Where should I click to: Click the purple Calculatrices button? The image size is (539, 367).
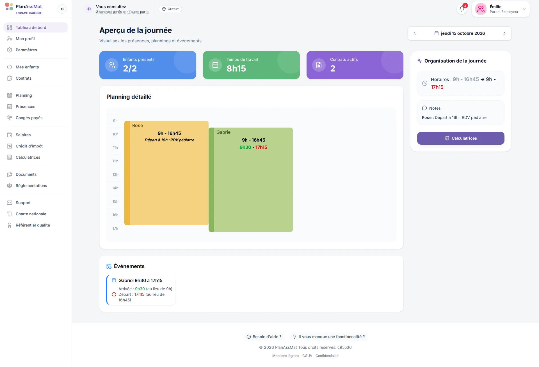[x=461, y=138]
